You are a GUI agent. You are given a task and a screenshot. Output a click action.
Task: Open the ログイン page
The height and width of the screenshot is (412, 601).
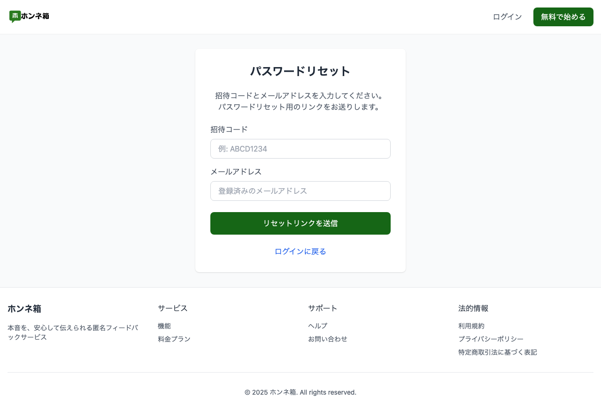507,16
